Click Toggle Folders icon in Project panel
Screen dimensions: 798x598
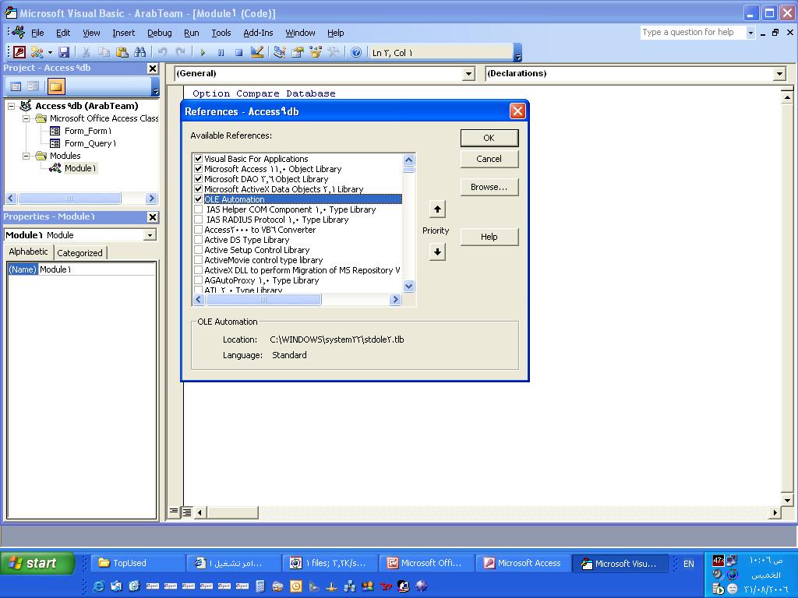coord(56,86)
